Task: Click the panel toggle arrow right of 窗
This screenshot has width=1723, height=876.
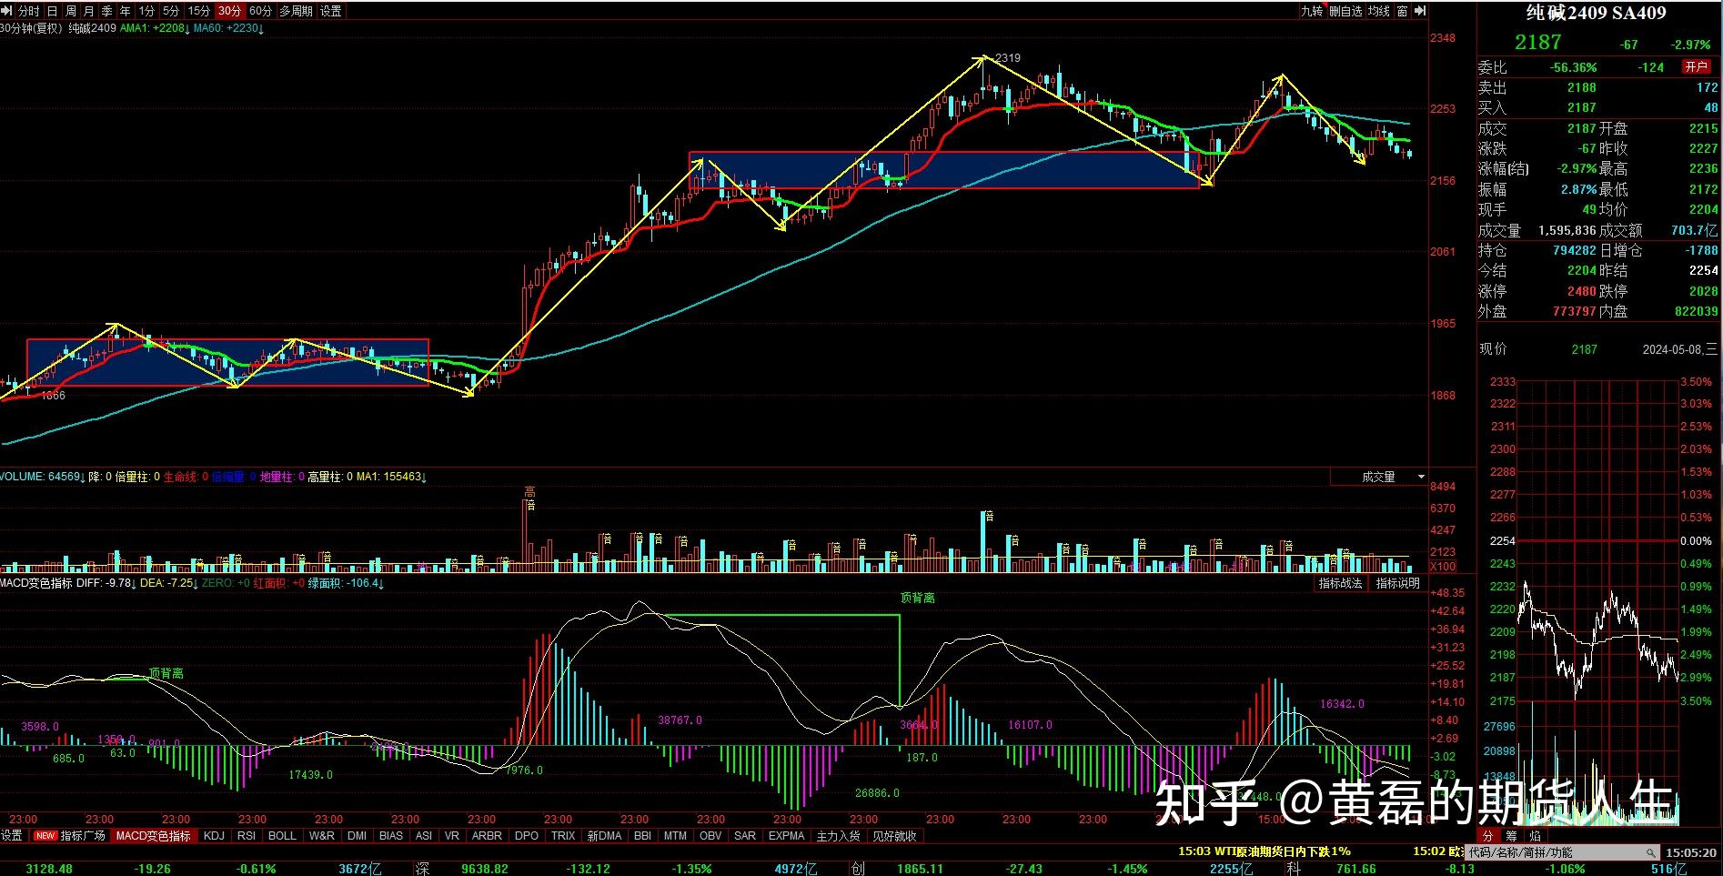Action: click(1420, 11)
